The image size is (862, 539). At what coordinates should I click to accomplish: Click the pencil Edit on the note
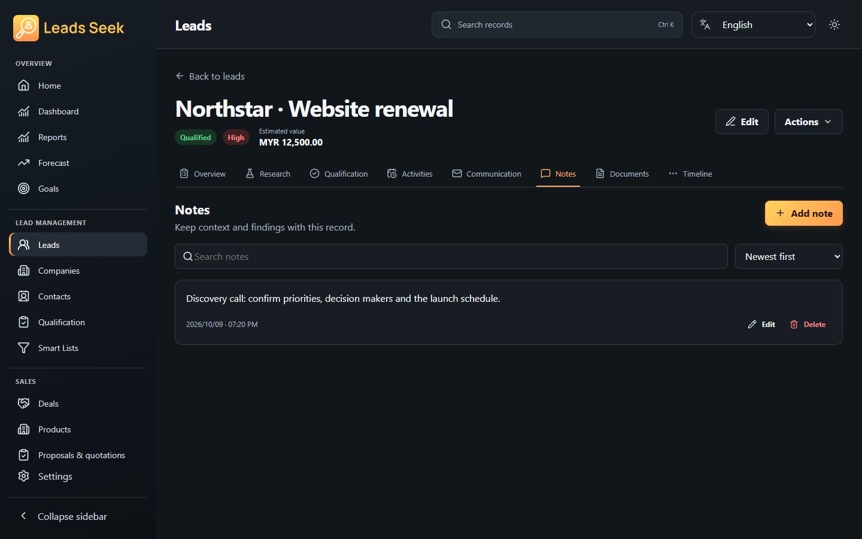(761, 324)
